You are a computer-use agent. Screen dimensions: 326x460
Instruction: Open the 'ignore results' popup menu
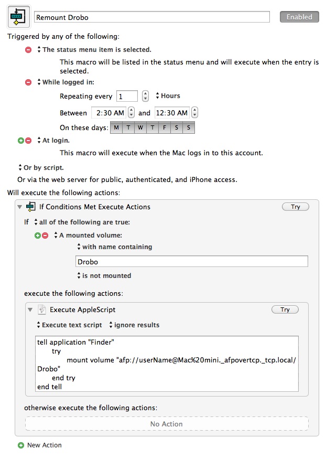coord(134,325)
